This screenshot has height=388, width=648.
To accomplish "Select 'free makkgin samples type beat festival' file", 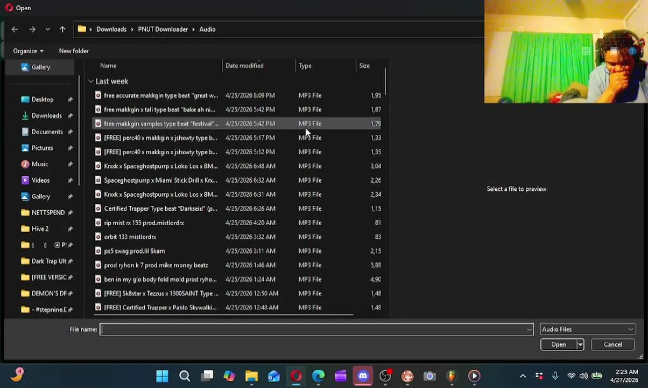I will tap(237, 123).
